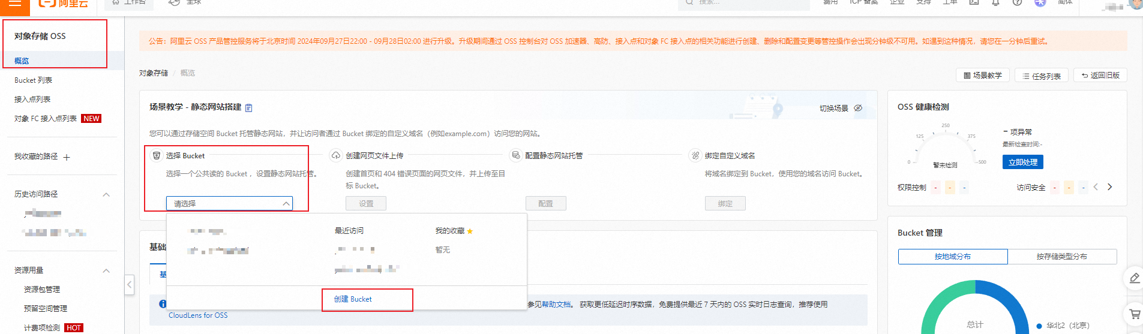Image resolution: width=1143 pixels, height=334 pixels.
Task: Open 企业 in top menu
Action: point(897,2)
